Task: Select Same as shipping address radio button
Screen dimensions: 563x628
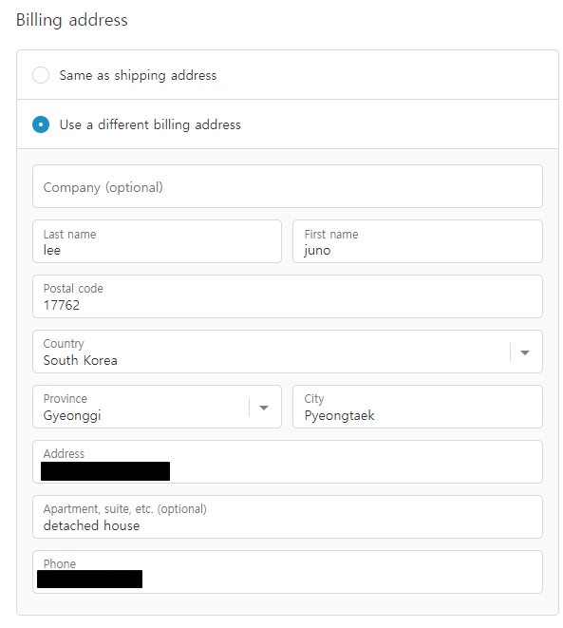Action: [x=41, y=75]
